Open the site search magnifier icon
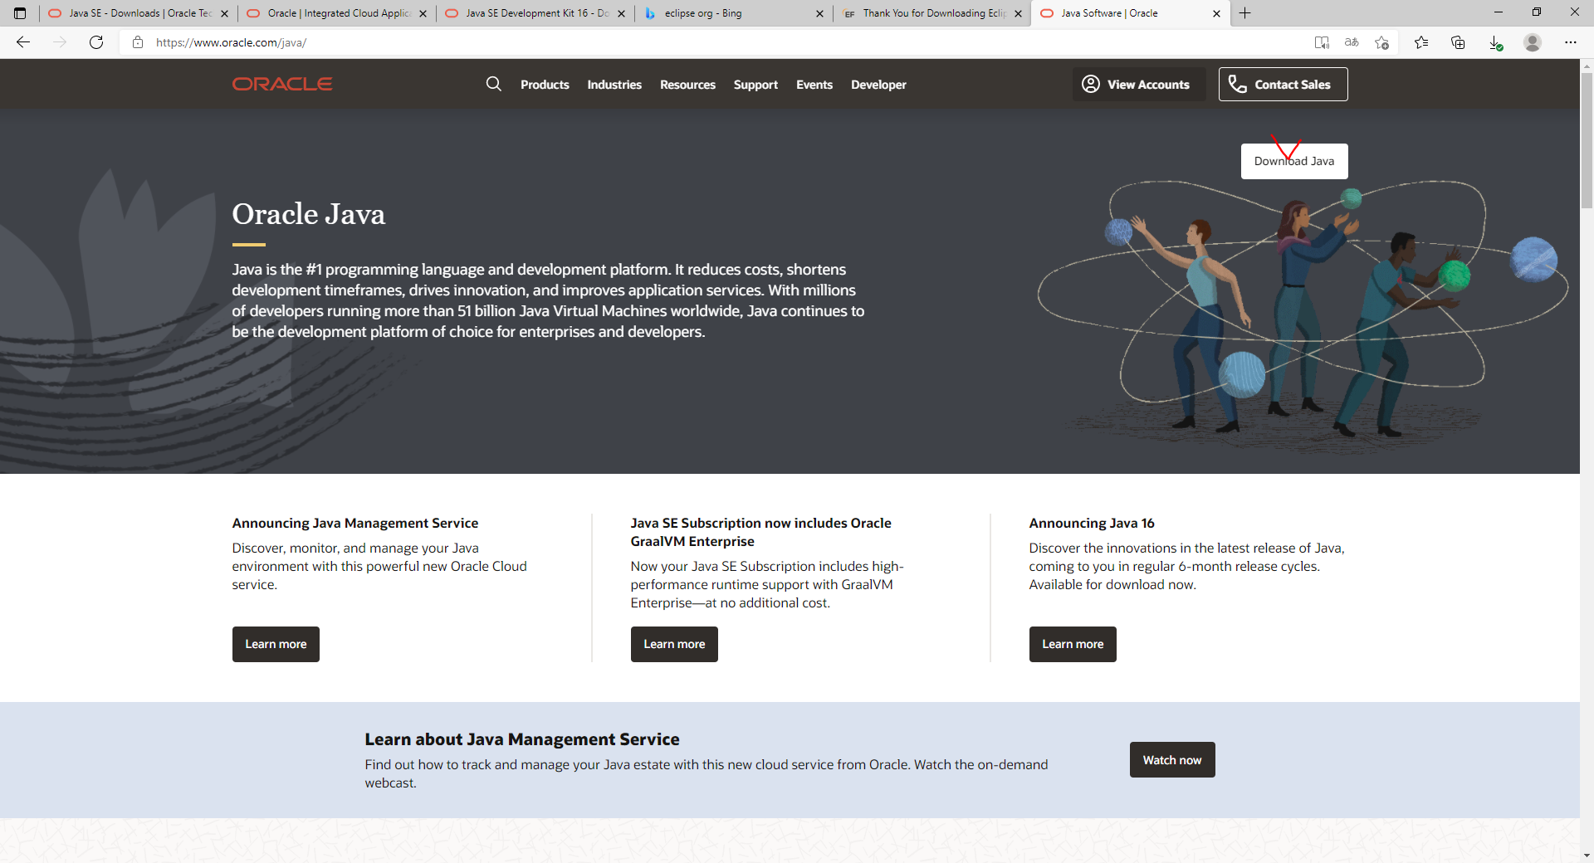The image size is (1594, 863). [494, 84]
